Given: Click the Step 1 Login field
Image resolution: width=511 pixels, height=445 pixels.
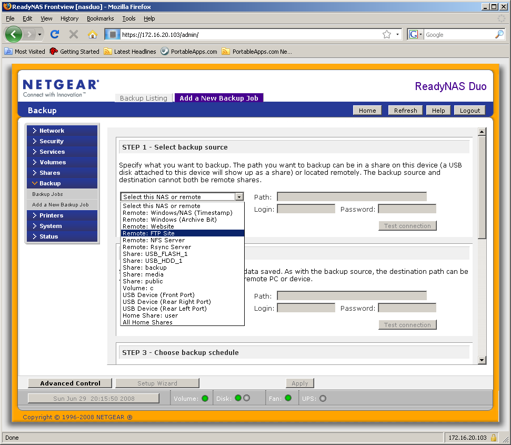Looking at the screenshot, I should (x=306, y=209).
